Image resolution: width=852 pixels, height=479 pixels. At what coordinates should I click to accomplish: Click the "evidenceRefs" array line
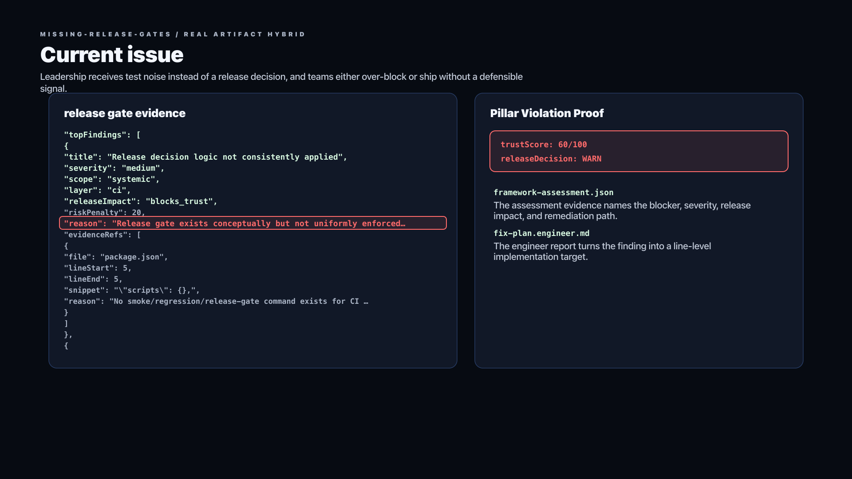coord(103,235)
